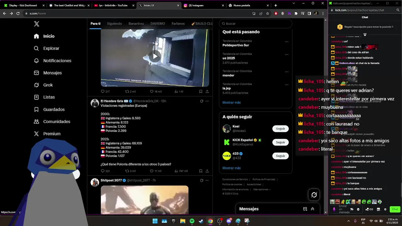Bookmark El Hombre Gris post
402x226 pixels.
pyautogui.click(x=201, y=171)
